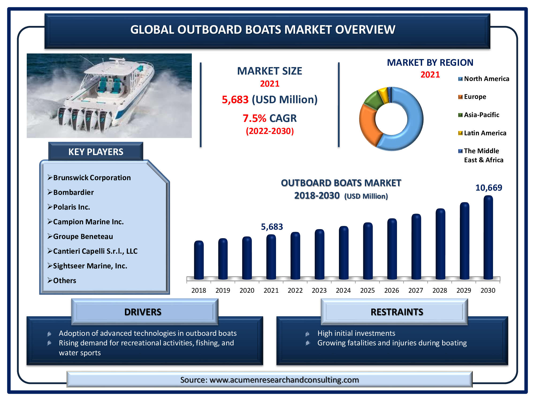Screen dimensions: 535x401
Task: Click the 2026 axis label
Action: [392, 290]
